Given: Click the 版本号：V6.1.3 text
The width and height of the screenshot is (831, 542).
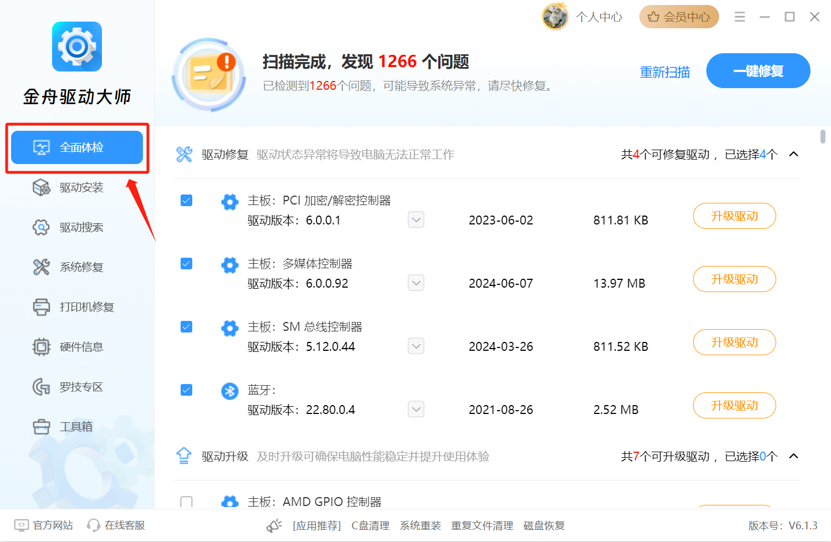Looking at the screenshot, I should (x=783, y=525).
